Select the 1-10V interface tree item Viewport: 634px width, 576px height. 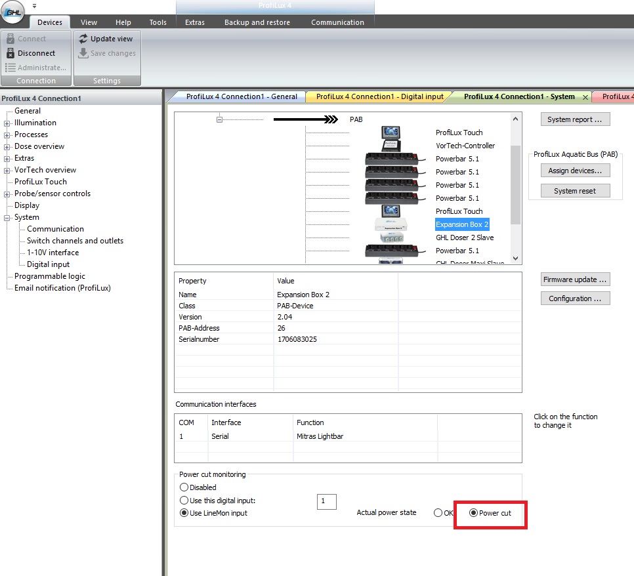[x=53, y=252]
